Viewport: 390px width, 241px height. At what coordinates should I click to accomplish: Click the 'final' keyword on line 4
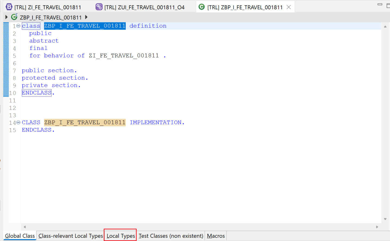coord(38,48)
